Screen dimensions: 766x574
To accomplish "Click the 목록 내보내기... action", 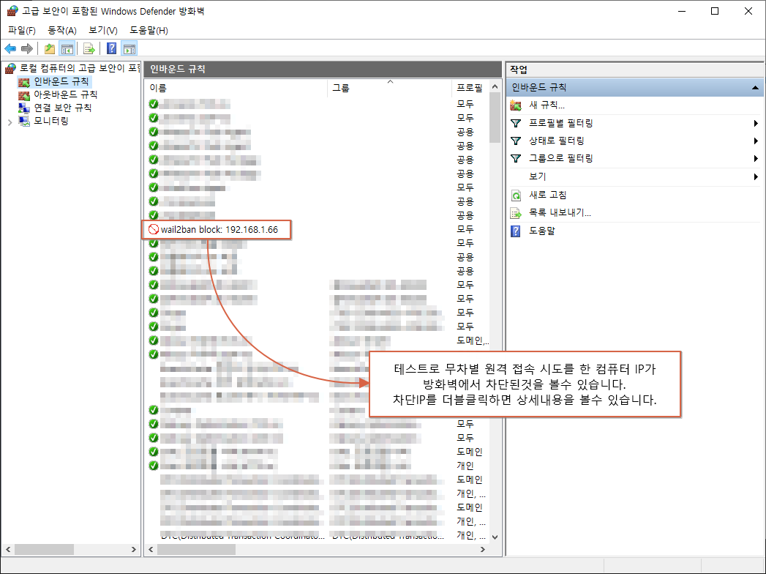I will 560,213.
